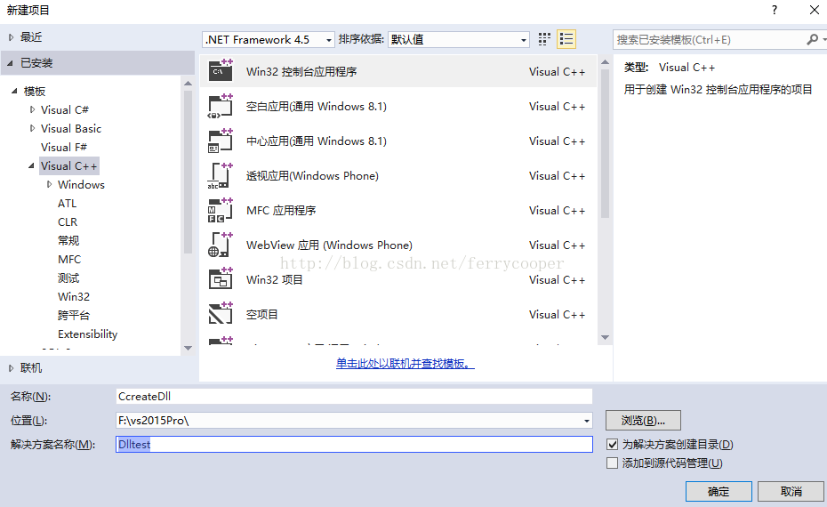Switch to small icons grid view
The image size is (827, 507).
point(544,39)
